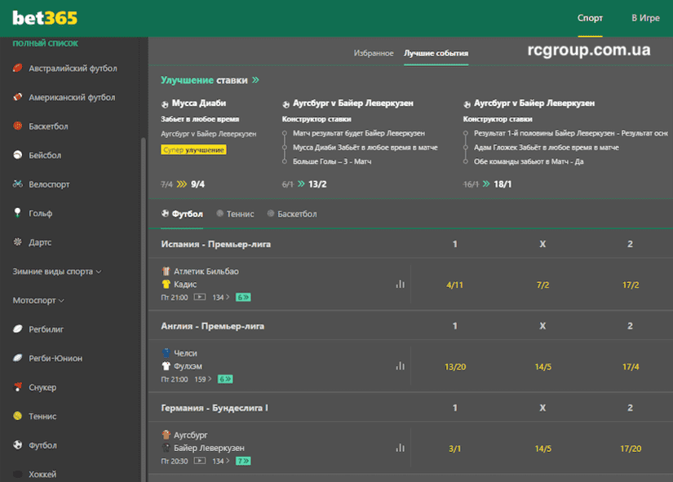Open 134 markets for Аугсбург match
The image size is (673, 482).
tap(220, 461)
